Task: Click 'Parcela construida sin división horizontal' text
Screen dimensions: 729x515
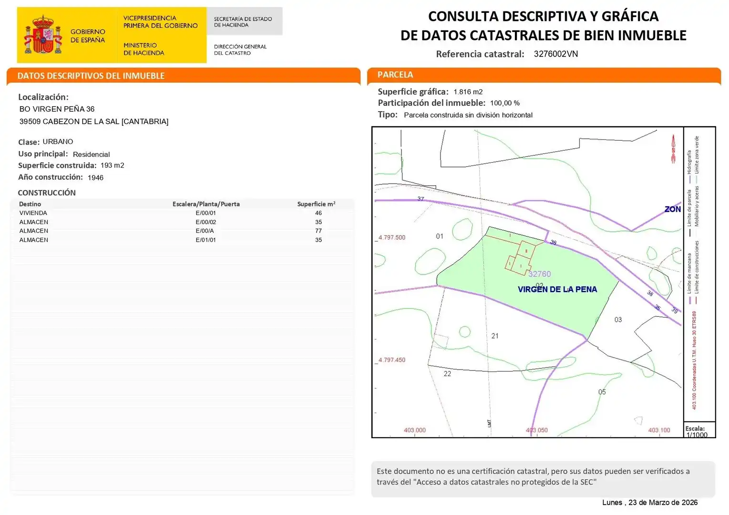Action: (x=468, y=115)
